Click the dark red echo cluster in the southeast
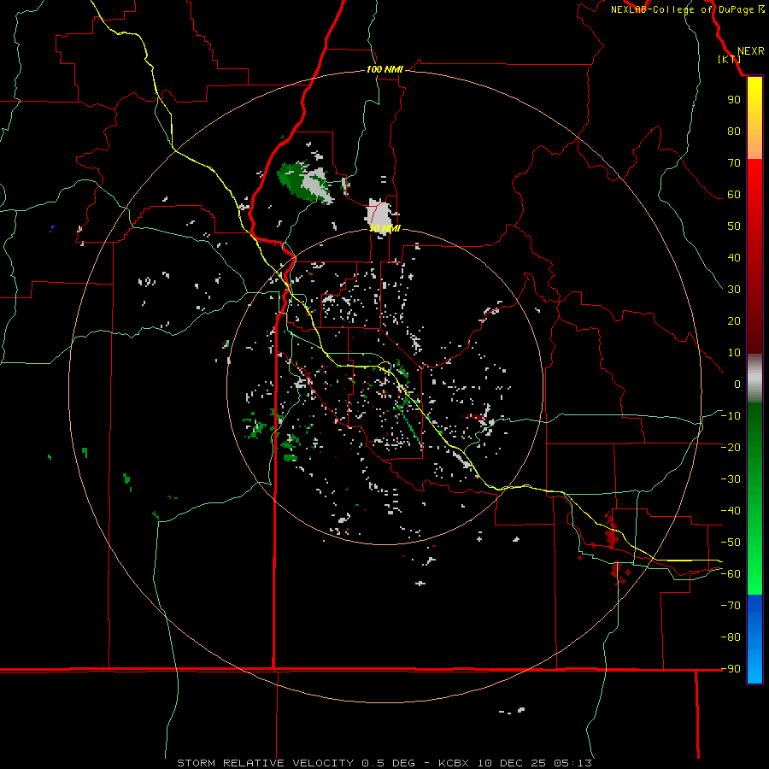Image resolution: width=769 pixels, height=769 pixels. pos(612,531)
